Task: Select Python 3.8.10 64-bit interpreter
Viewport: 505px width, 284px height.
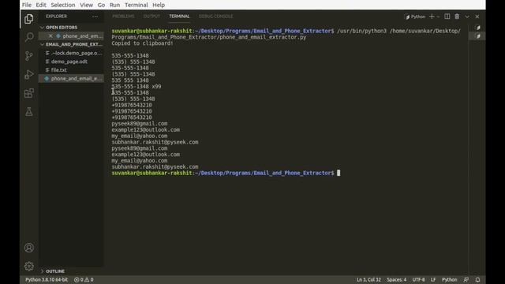Action: (47, 279)
